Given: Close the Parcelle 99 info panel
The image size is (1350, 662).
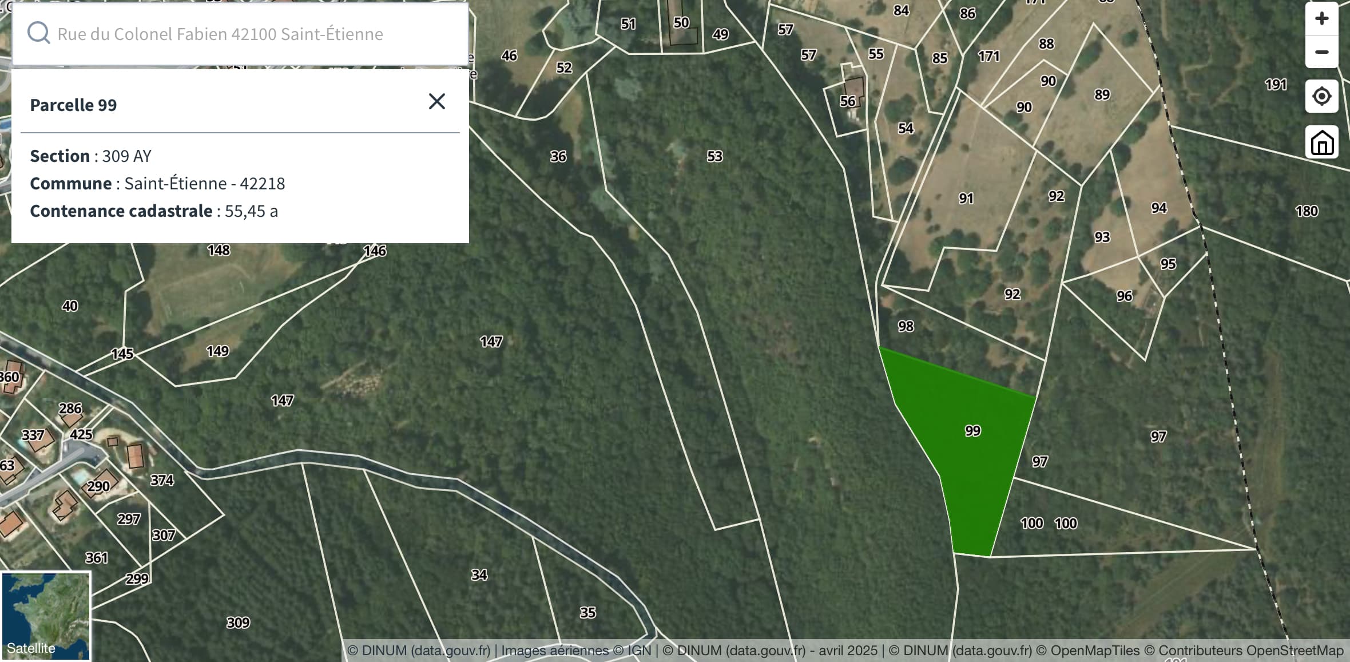Looking at the screenshot, I should click(x=436, y=102).
